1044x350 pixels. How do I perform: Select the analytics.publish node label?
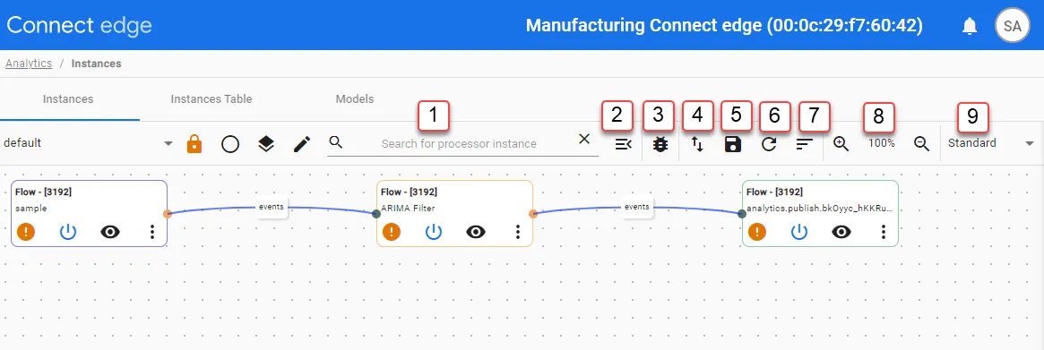819,209
